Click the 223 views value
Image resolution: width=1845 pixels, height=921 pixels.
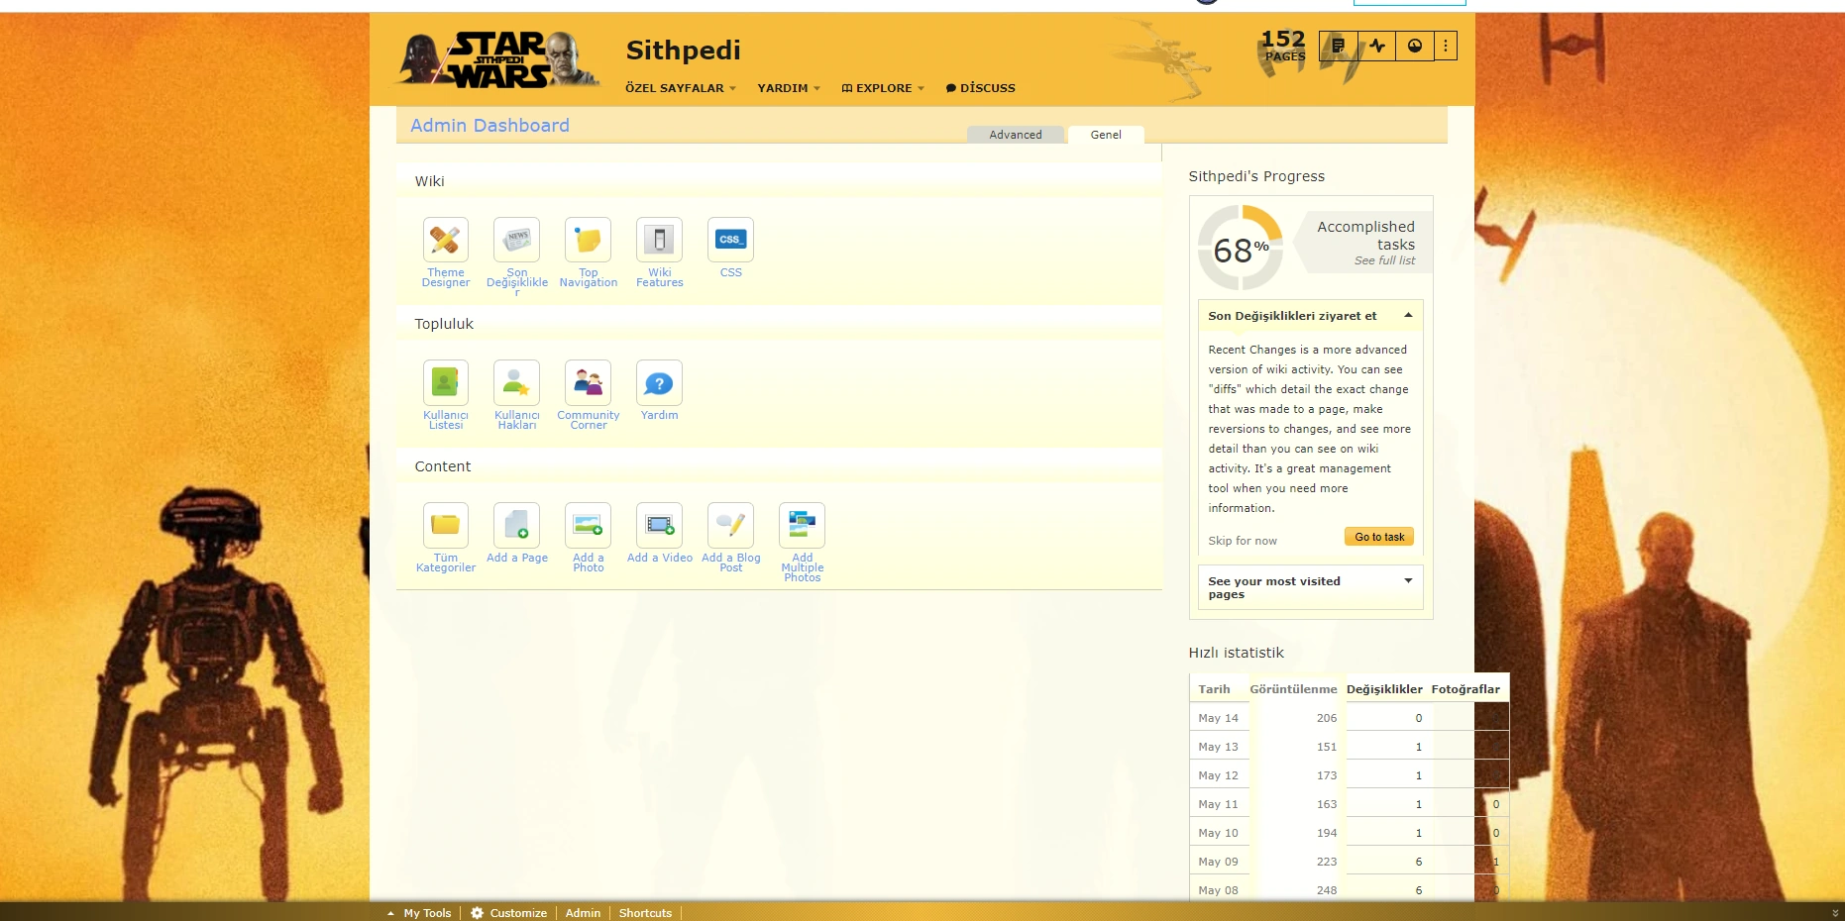coord(1327,862)
